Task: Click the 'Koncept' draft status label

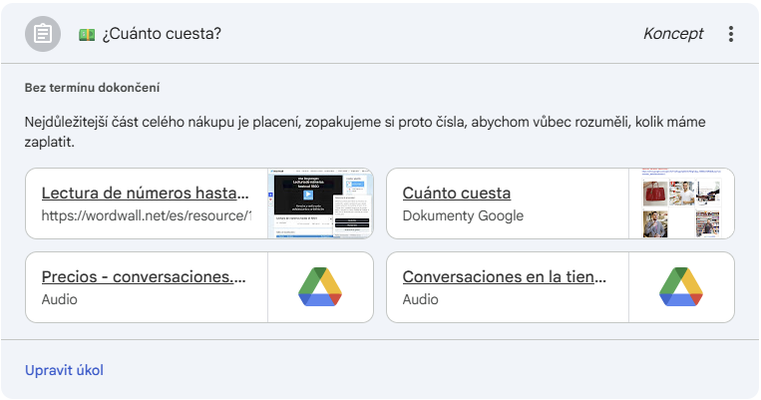Action: click(x=673, y=34)
